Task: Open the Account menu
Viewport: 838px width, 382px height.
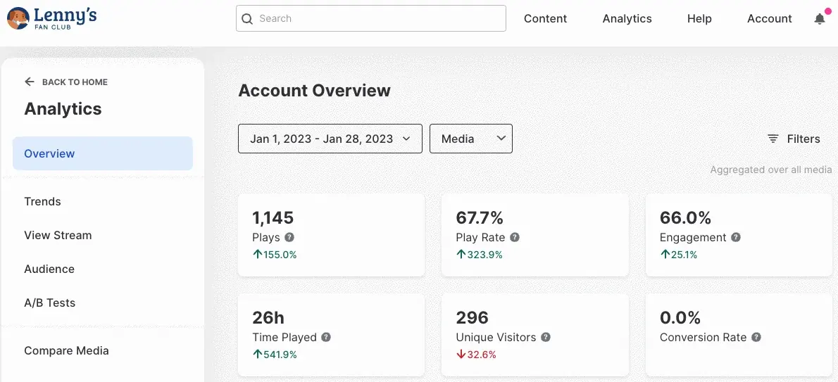Action: point(769,19)
